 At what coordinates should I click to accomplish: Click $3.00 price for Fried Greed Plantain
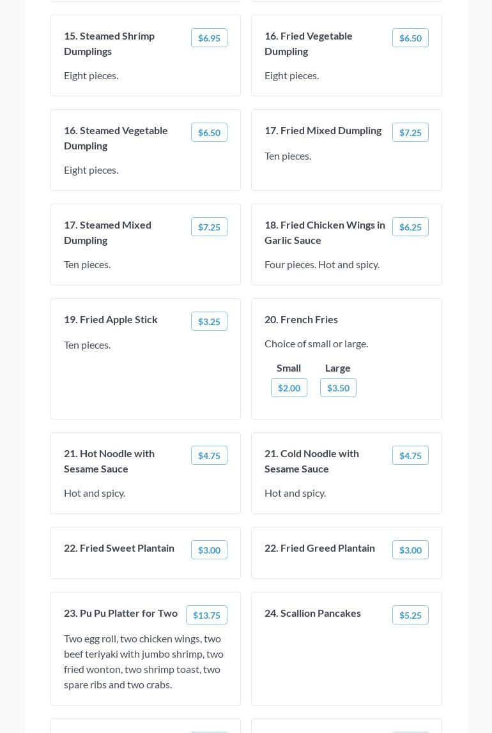point(410,550)
